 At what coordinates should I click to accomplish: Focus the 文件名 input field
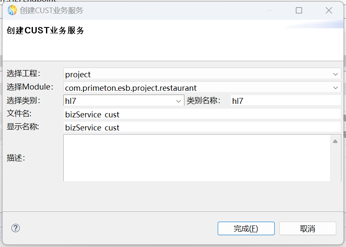tap(202, 114)
